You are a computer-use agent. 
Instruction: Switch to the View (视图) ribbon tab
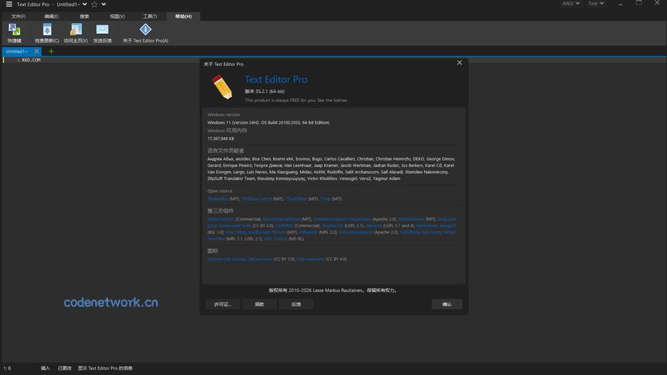point(117,16)
